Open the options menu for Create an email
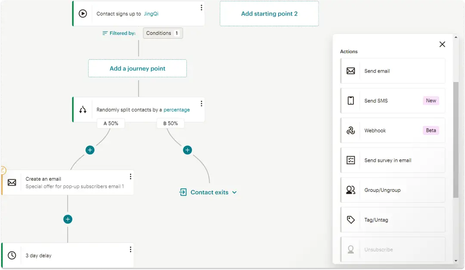Viewport: 465px width, 270px height. (130, 176)
